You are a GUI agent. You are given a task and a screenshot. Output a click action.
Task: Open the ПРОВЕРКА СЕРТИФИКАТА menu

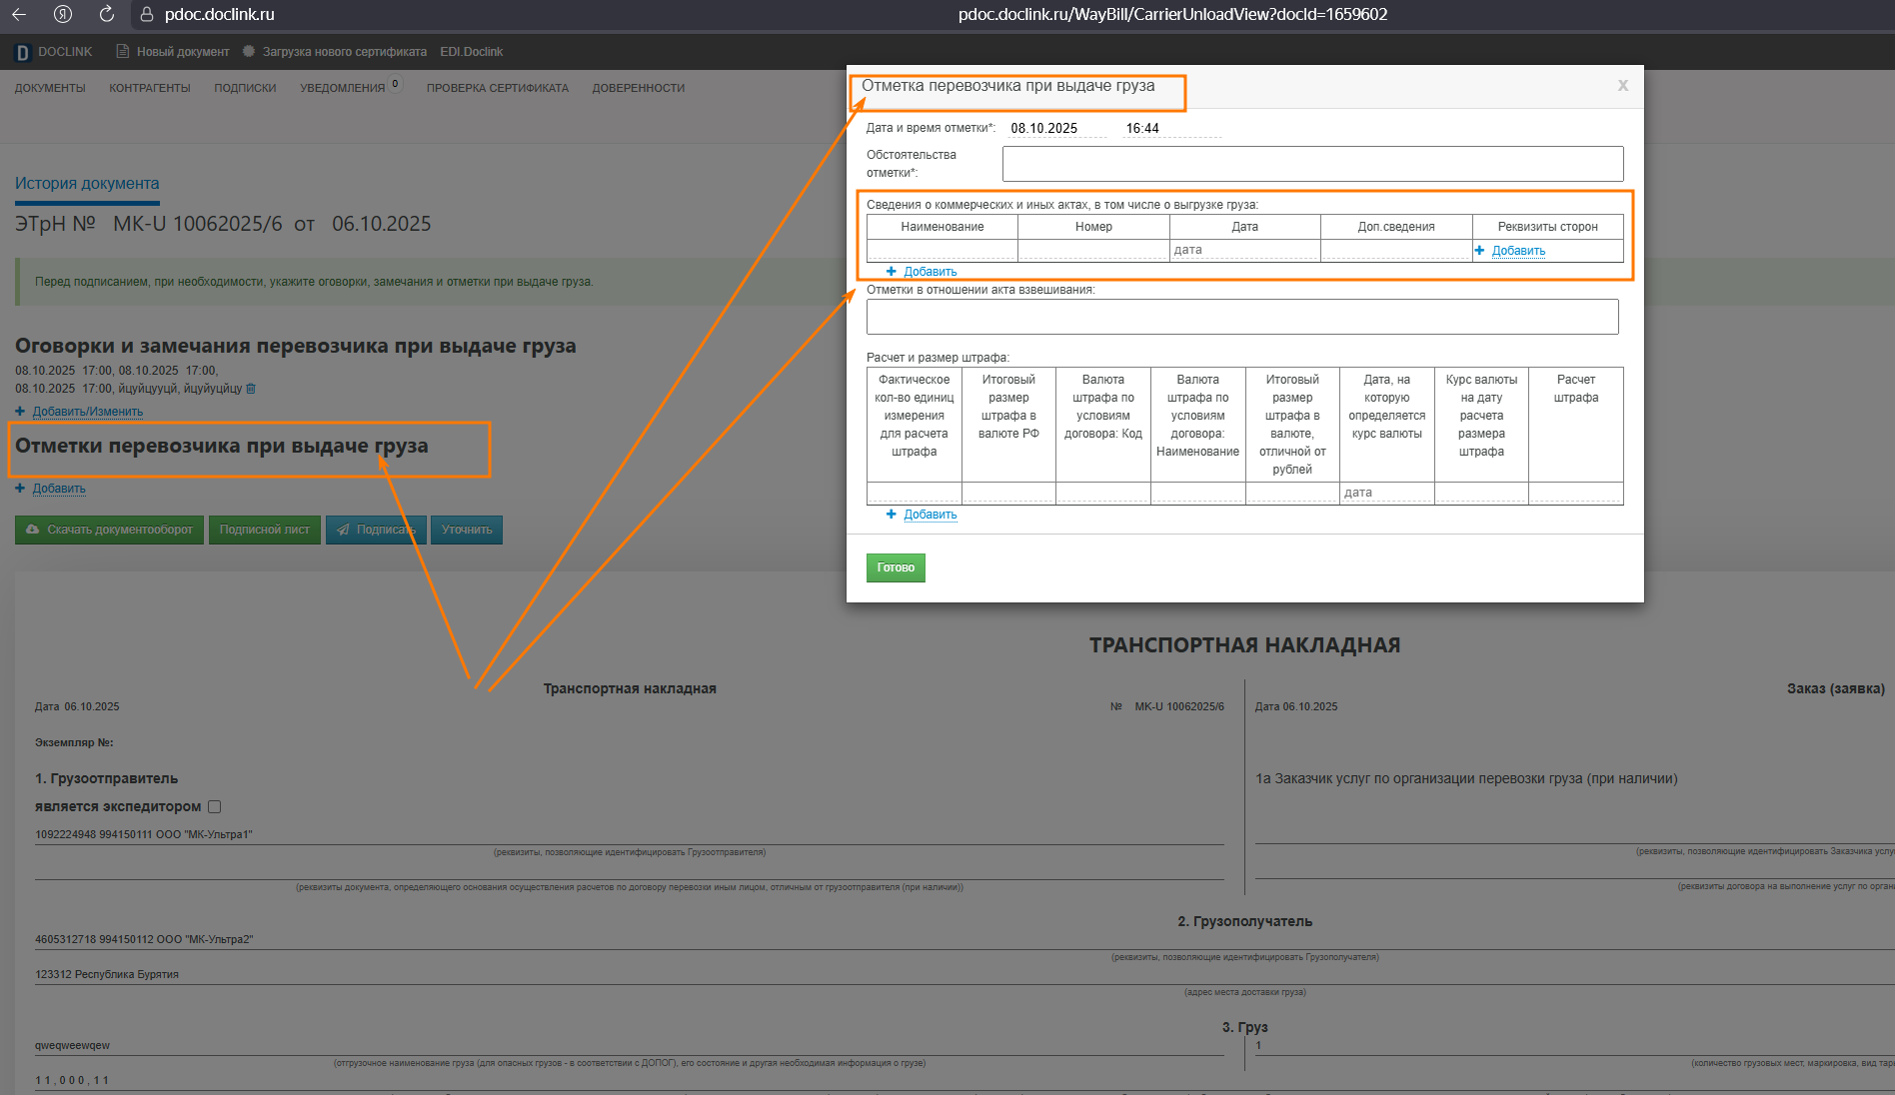tap(498, 88)
